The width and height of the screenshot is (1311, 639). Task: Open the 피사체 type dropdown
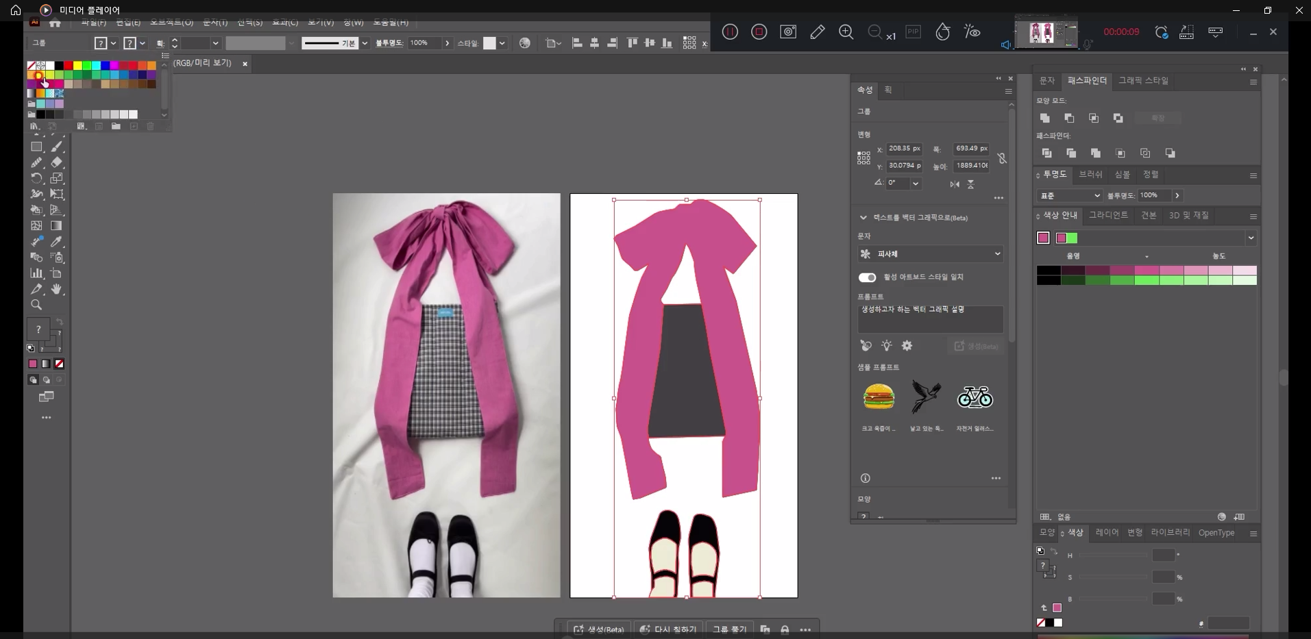930,254
